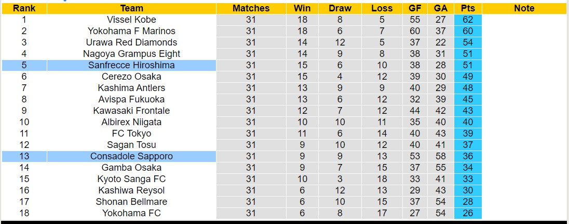
Task: Sort by the Team column header
Action: click(131, 8)
